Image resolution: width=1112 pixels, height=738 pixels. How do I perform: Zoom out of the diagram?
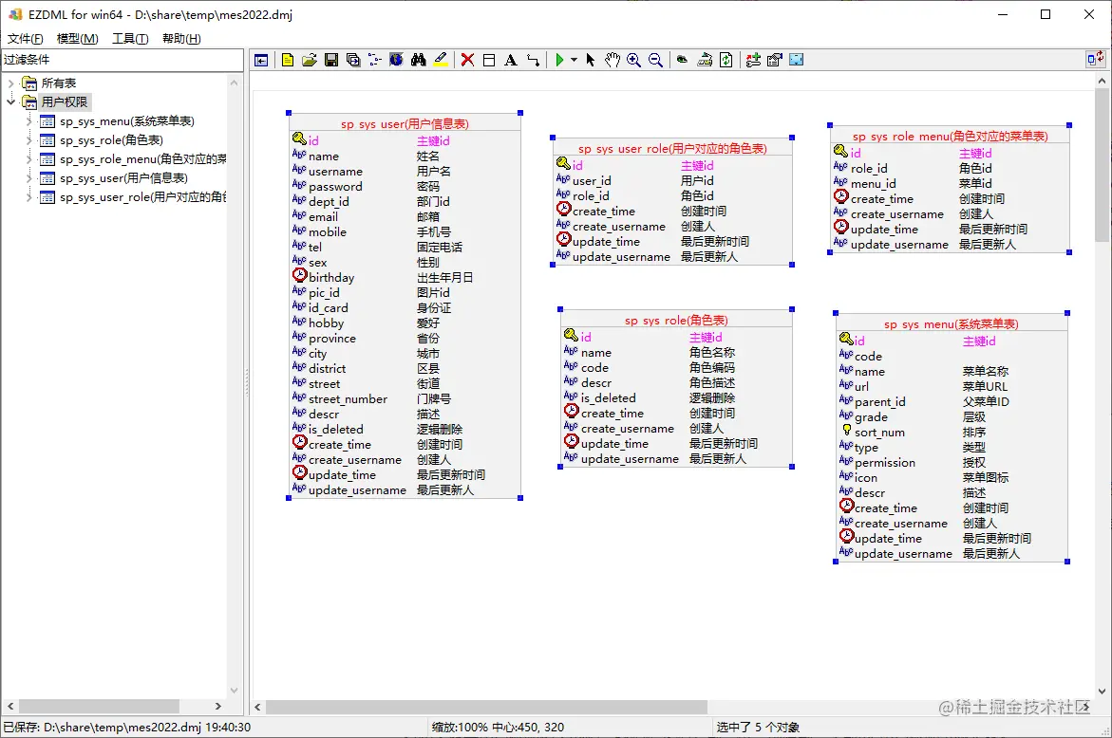(656, 60)
